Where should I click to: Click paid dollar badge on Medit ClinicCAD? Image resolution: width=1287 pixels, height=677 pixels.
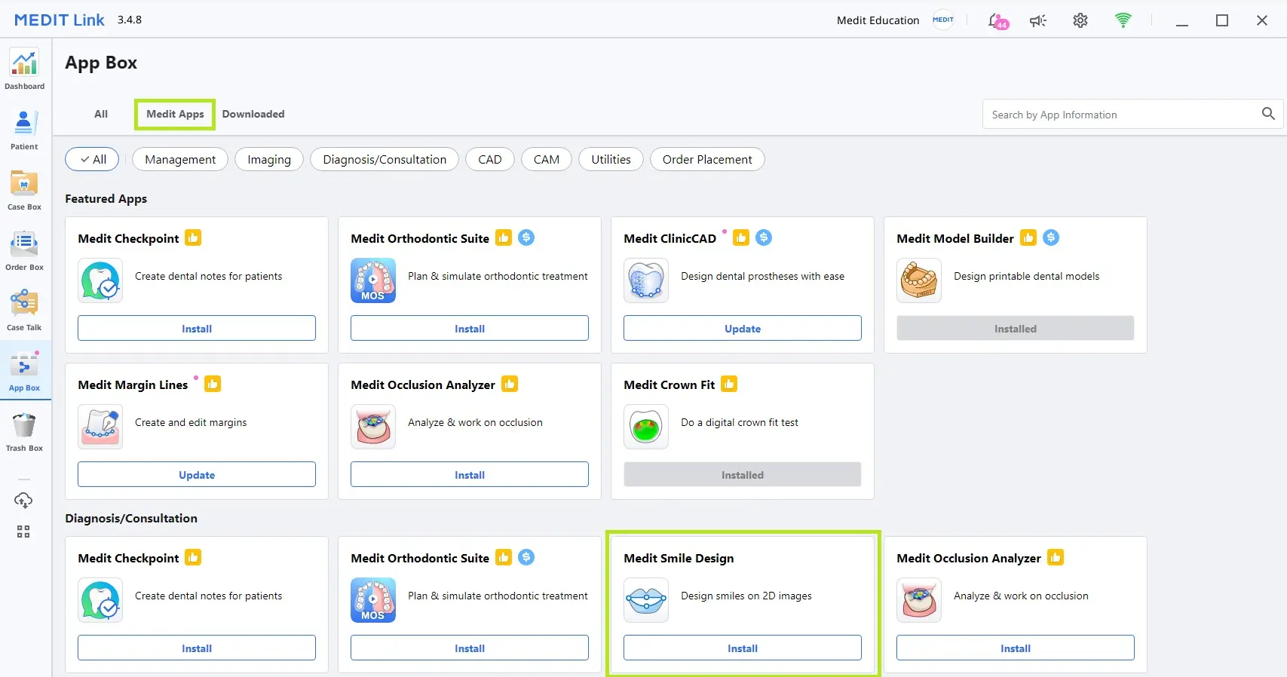coord(764,237)
